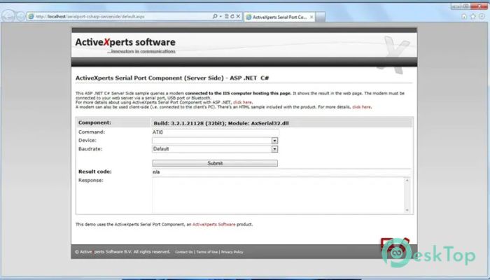
Task: Click the 'Response:' label
Action: (90, 181)
